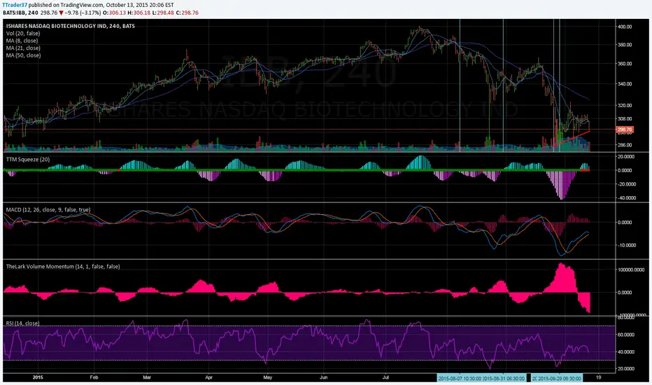Click the 100000.0000 Volume Momentum axis value
Screen dimensions: 652x385
(x=631, y=270)
